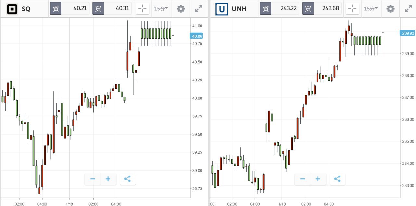The image size is (416, 206).
Task: Open UNH 15分 timeframe dropdown
Action: coord(371,9)
